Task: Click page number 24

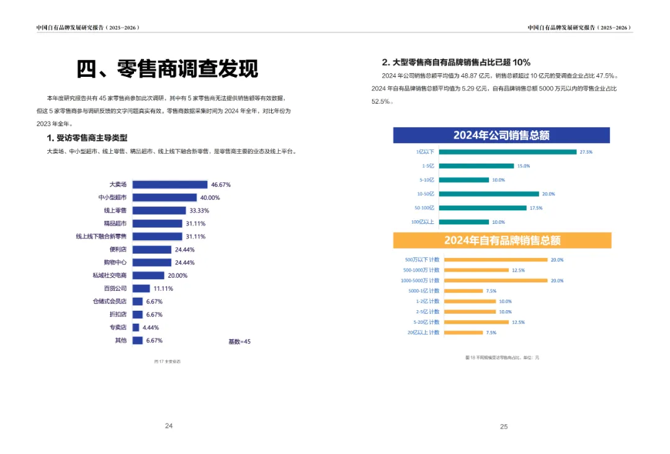Action: [x=169, y=426]
